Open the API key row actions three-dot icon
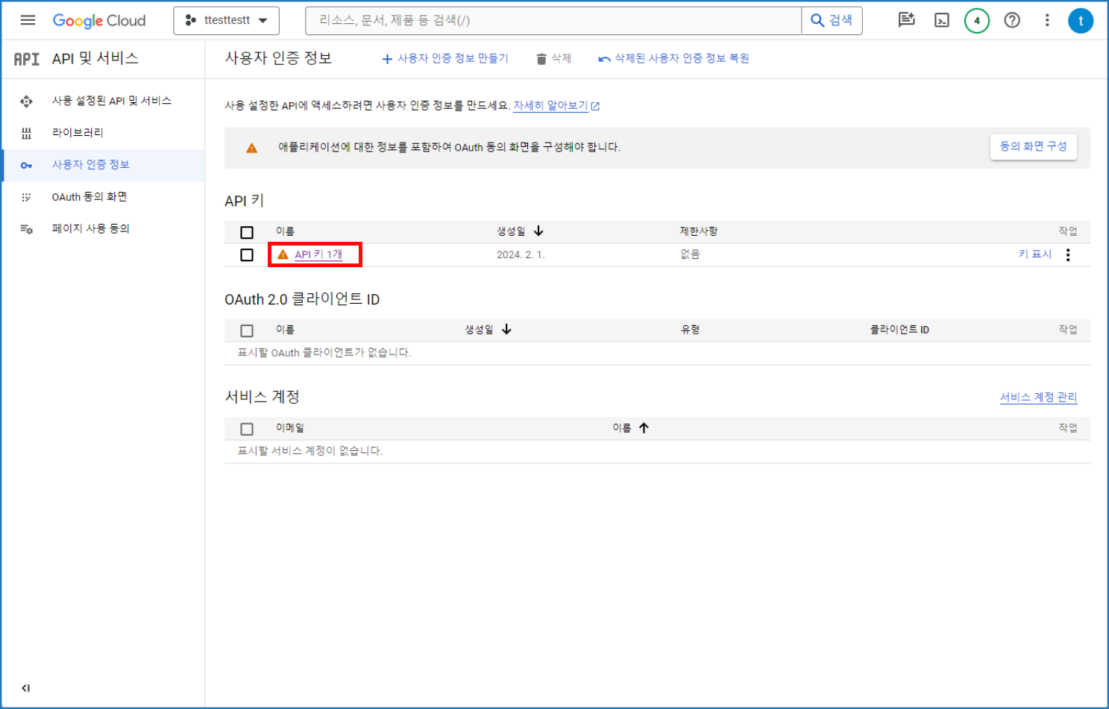Viewport: 1109px width, 709px height. click(x=1068, y=254)
